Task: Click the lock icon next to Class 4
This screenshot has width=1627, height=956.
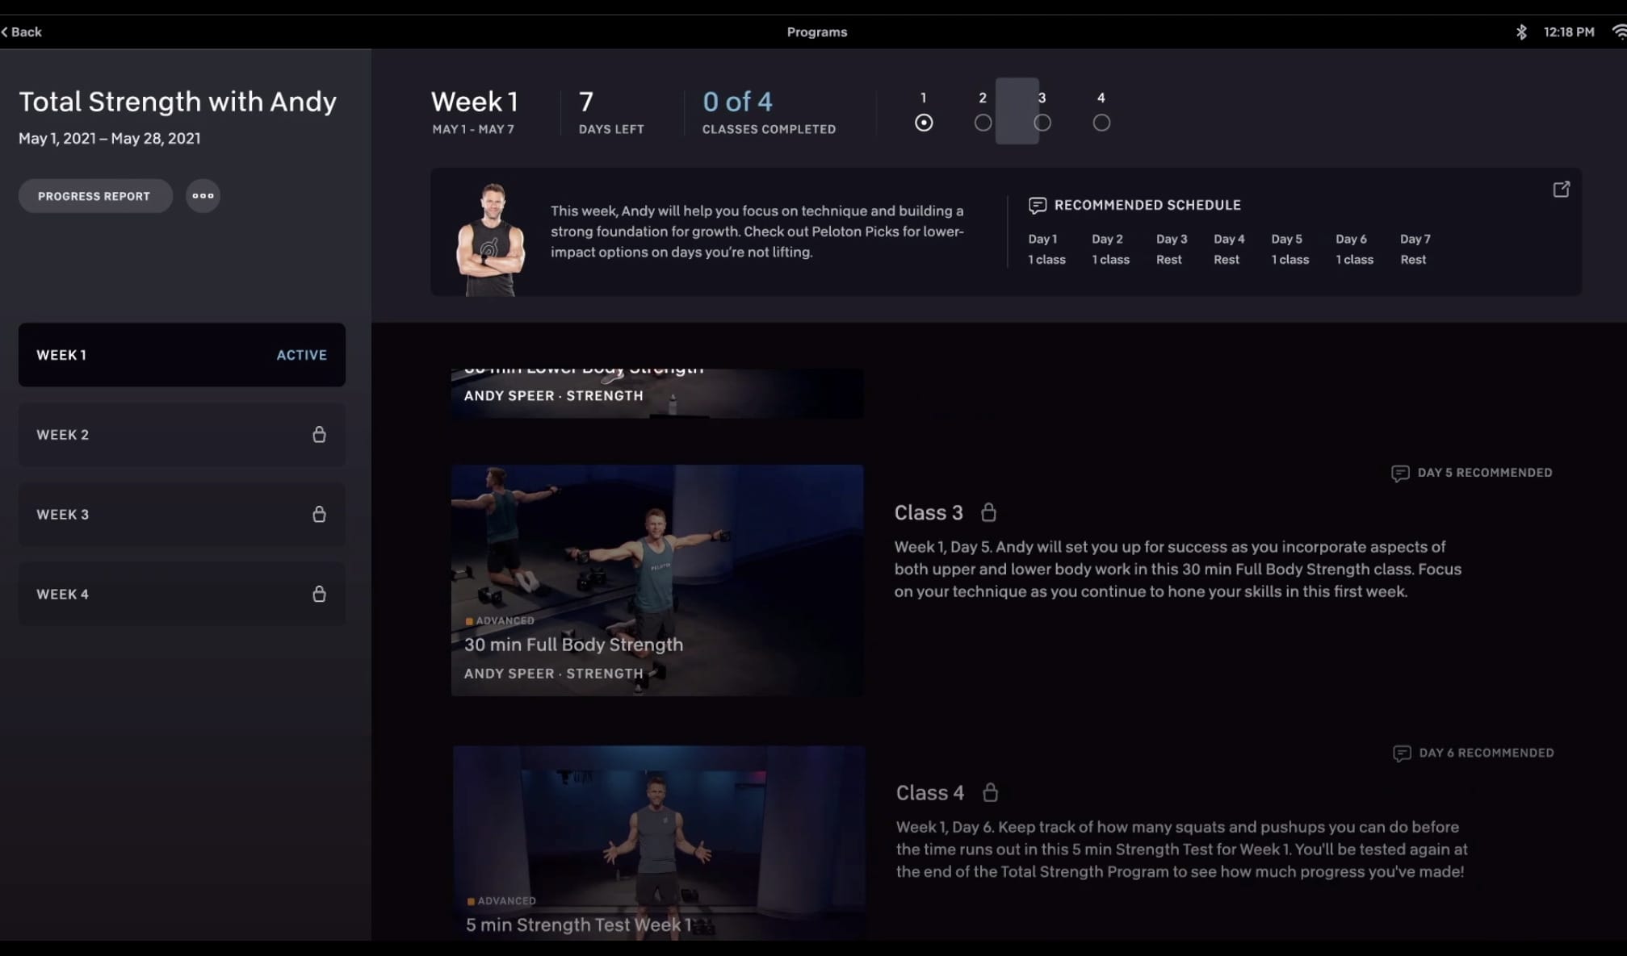Action: 990,792
